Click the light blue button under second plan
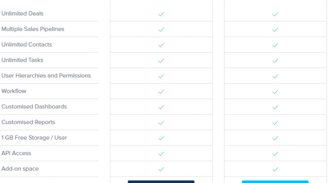This screenshot has height=183, width=328. tap(275, 182)
